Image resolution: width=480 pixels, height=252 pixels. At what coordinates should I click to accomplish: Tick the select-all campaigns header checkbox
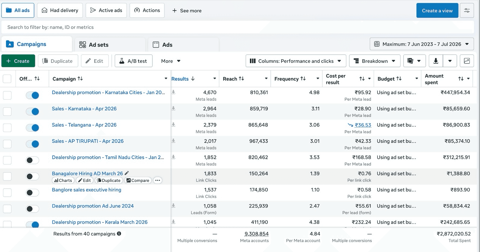7,79
